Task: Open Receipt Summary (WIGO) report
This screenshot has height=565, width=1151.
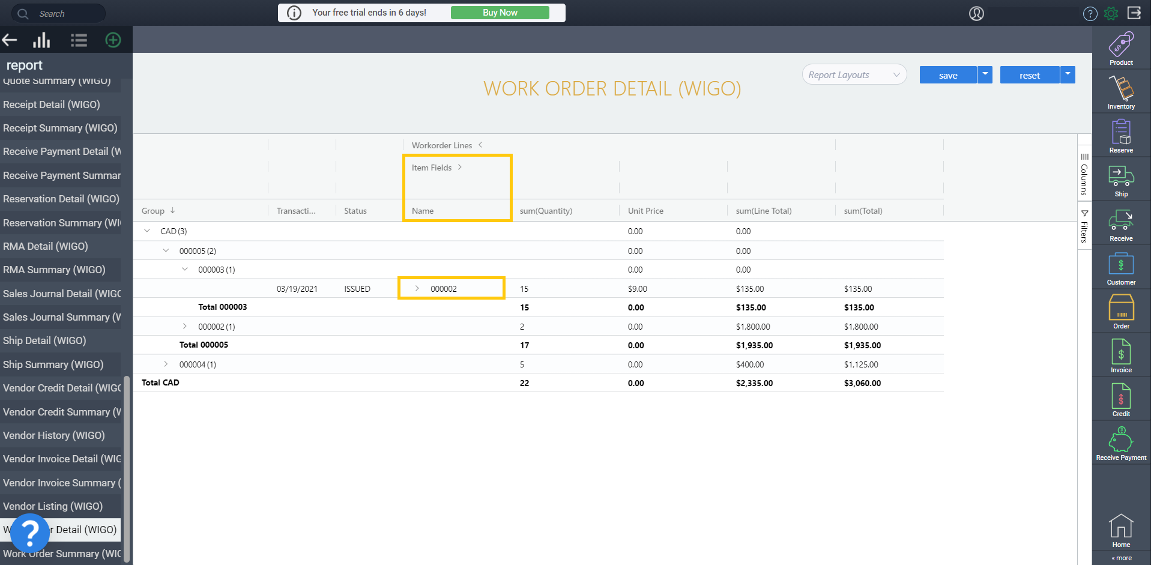Action: (60, 128)
